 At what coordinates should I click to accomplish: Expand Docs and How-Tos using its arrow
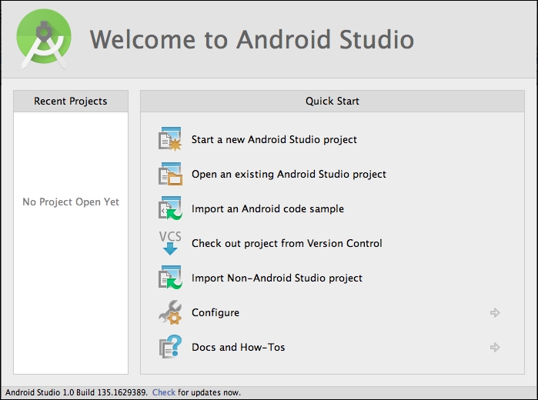(495, 347)
